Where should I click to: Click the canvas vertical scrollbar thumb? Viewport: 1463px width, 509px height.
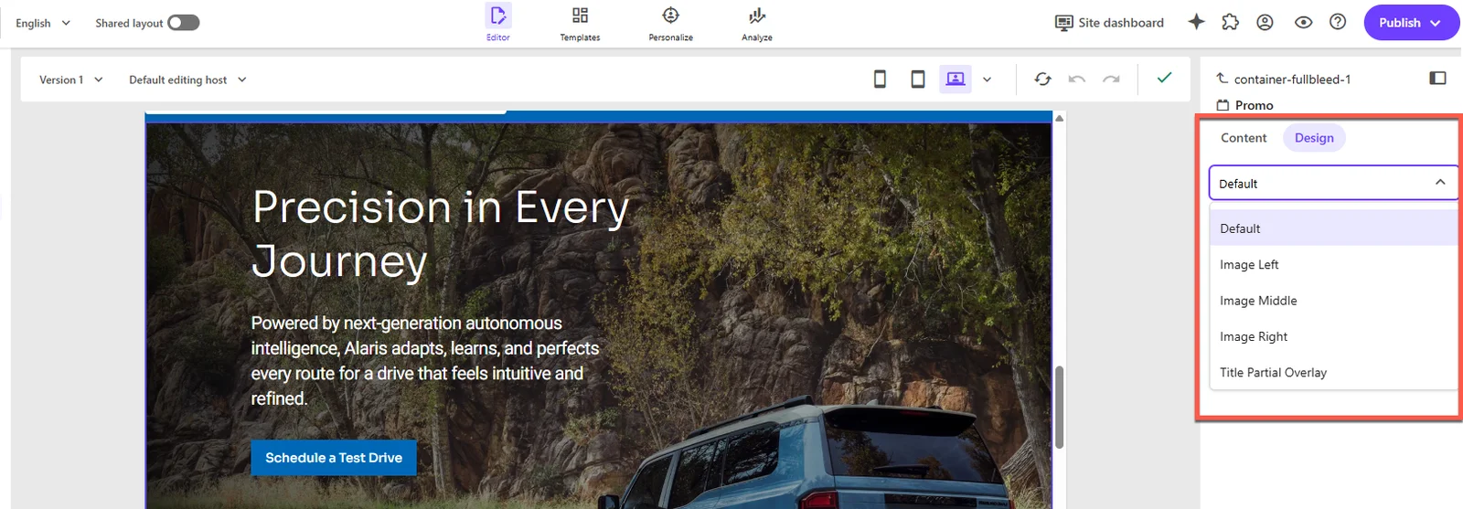pos(1060,407)
